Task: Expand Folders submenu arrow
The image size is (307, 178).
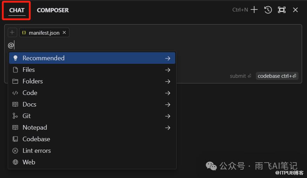Action: pos(168,81)
